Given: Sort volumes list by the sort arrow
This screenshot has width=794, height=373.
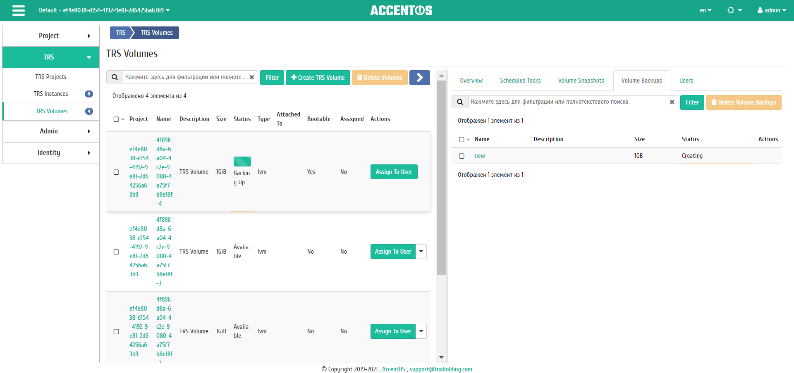Looking at the screenshot, I should (123, 119).
